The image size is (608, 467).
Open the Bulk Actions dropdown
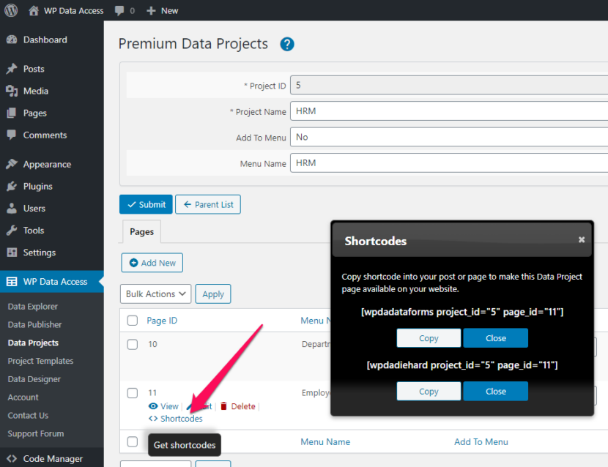[155, 294]
